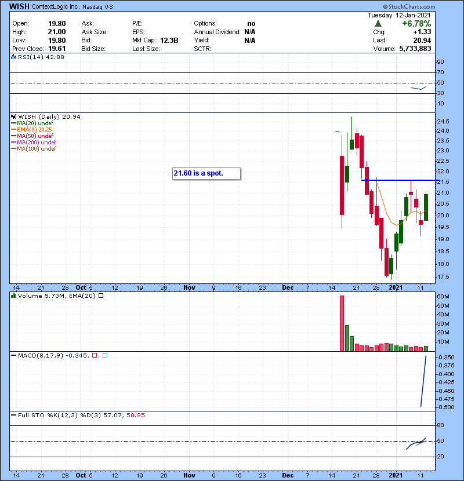This screenshot has width=464, height=481.
Task: Click the Prev Close value 19.61
Action: (x=57, y=49)
